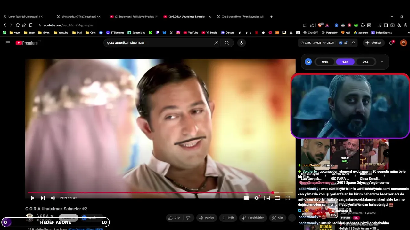Viewport: 410px width, 230px height.
Task: Open the video player settings gear
Action: tap(257, 198)
